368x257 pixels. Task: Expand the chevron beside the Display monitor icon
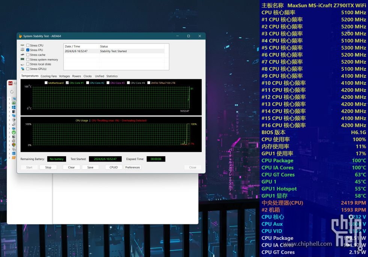coord(9,116)
